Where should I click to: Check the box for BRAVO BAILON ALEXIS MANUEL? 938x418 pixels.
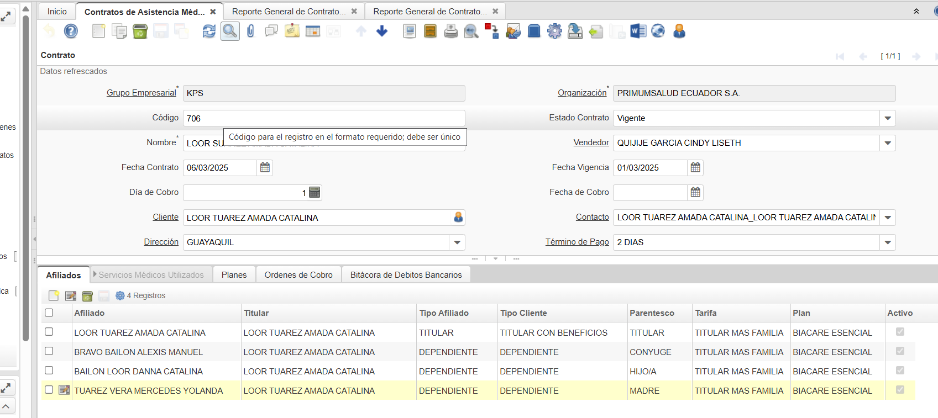(x=49, y=351)
